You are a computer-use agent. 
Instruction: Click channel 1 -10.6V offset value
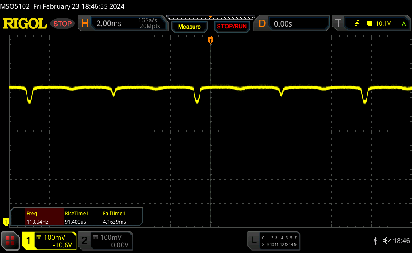pyautogui.click(x=62, y=245)
